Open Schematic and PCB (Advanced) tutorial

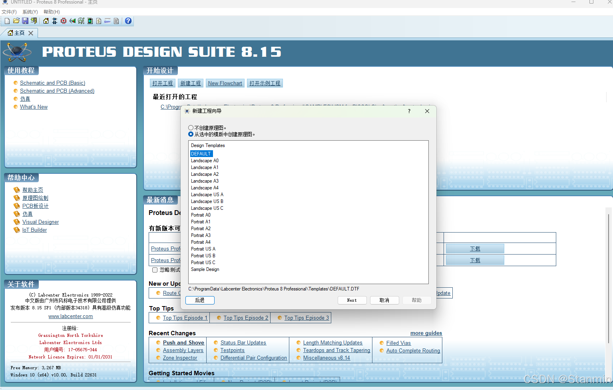click(x=57, y=91)
